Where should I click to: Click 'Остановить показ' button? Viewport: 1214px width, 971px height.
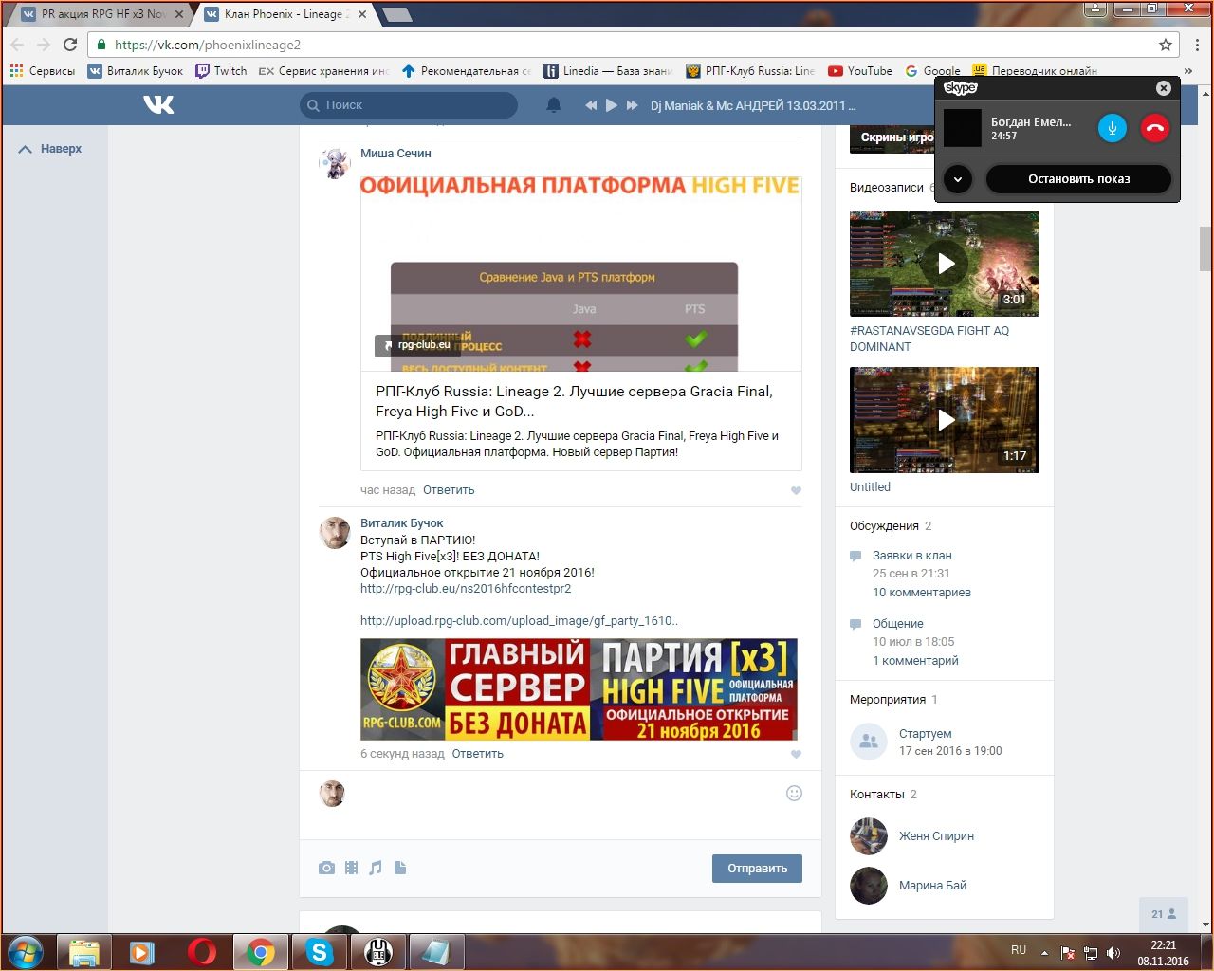(x=1079, y=179)
